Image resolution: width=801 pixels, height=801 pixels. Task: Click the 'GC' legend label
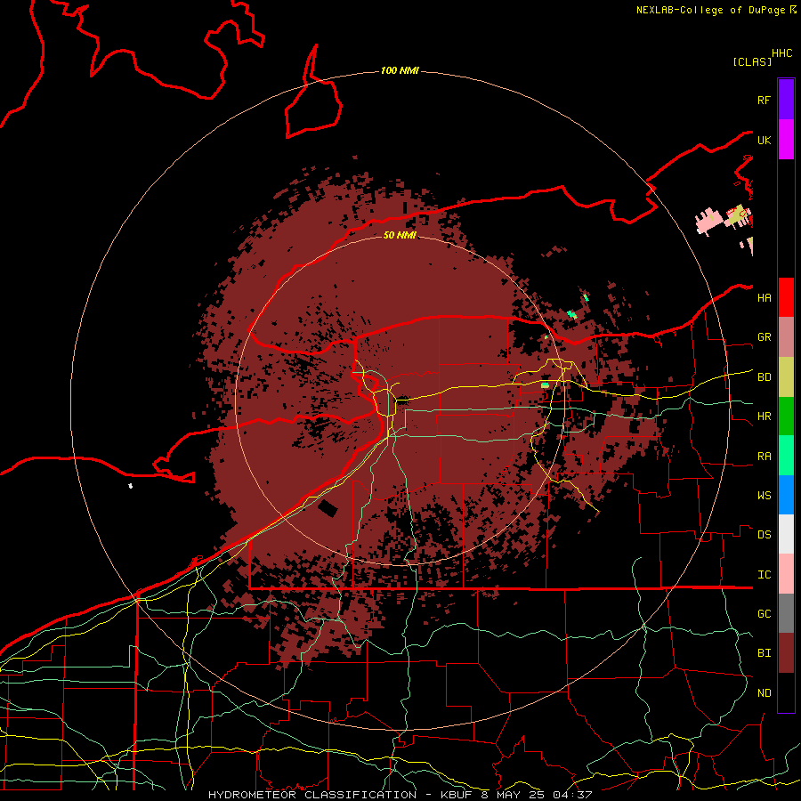point(764,613)
